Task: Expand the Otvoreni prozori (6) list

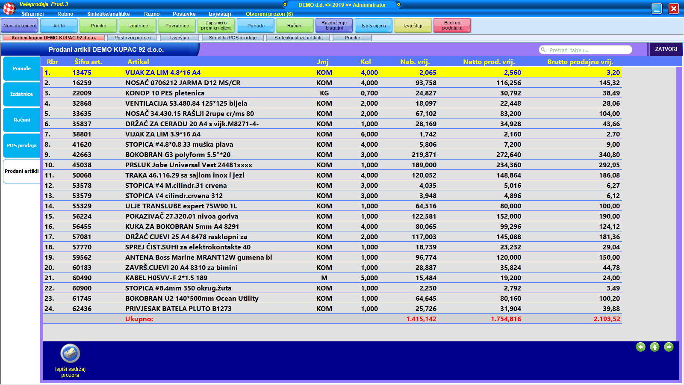Action: point(269,14)
